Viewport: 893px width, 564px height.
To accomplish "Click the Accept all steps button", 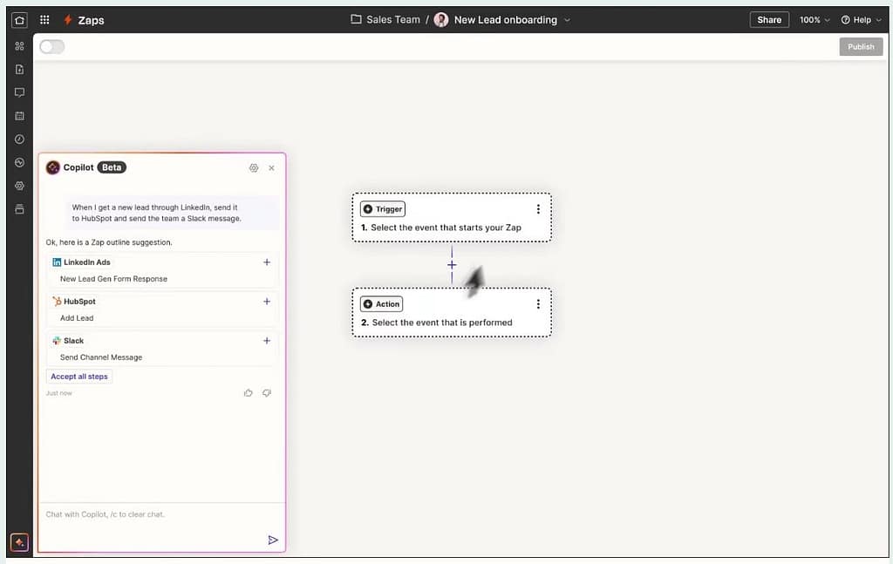I will (x=79, y=377).
